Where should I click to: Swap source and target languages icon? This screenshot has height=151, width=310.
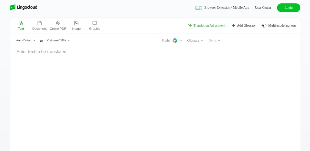tap(41, 40)
